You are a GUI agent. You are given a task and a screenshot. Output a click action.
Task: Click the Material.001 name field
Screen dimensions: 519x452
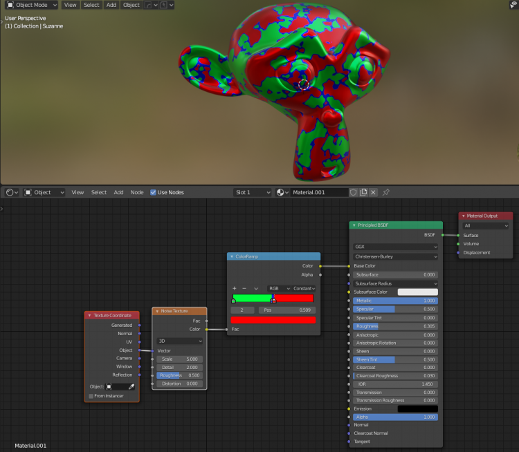click(x=318, y=192)
